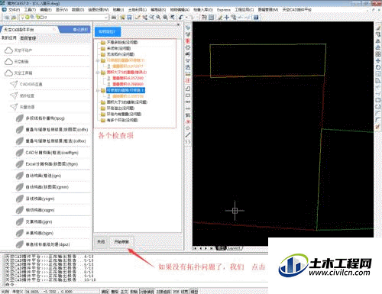Toggle 栅格 grid display in the status bar

coord(115,292)
